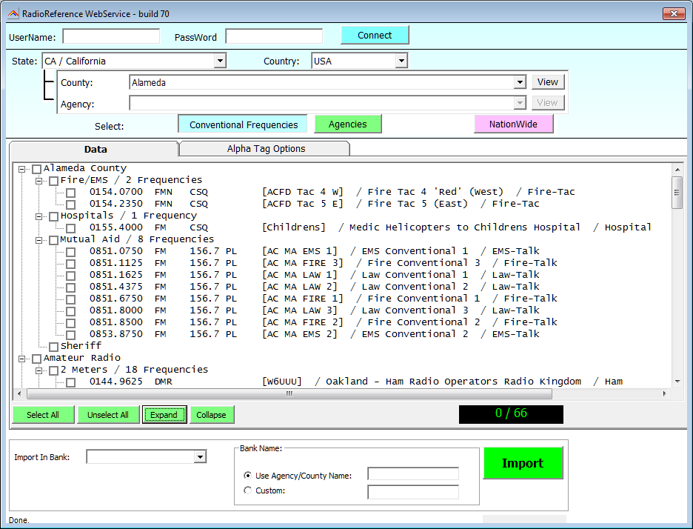
Task: Click View next to County
Action: 548,81
